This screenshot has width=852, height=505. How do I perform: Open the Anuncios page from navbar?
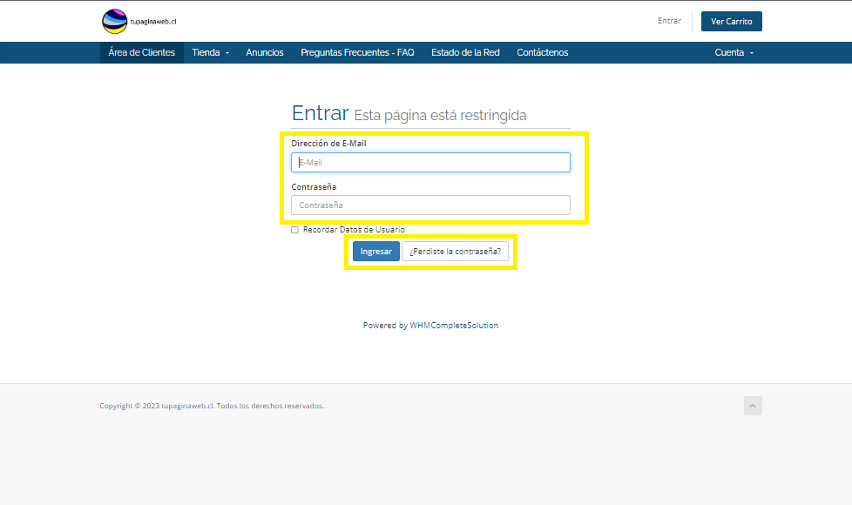coord(264,52)
